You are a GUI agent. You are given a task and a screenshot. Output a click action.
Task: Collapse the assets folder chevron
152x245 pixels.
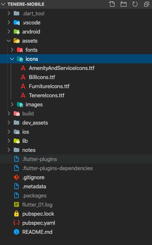point(9,41)
